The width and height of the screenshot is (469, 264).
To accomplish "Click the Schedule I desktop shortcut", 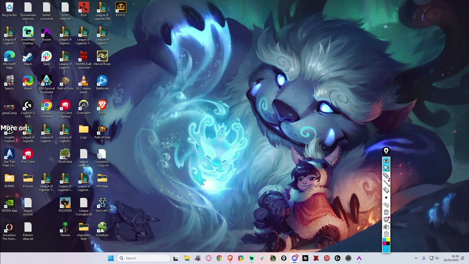I will (x=102, y=230).
